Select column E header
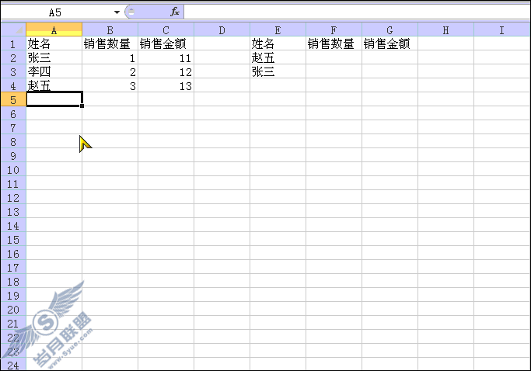The width and height of the screenshot is (531, 371). 278,29
